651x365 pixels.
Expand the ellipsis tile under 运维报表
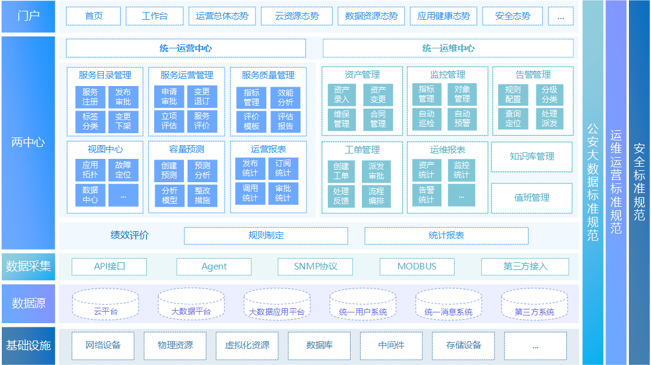click(x=461, y=195)
